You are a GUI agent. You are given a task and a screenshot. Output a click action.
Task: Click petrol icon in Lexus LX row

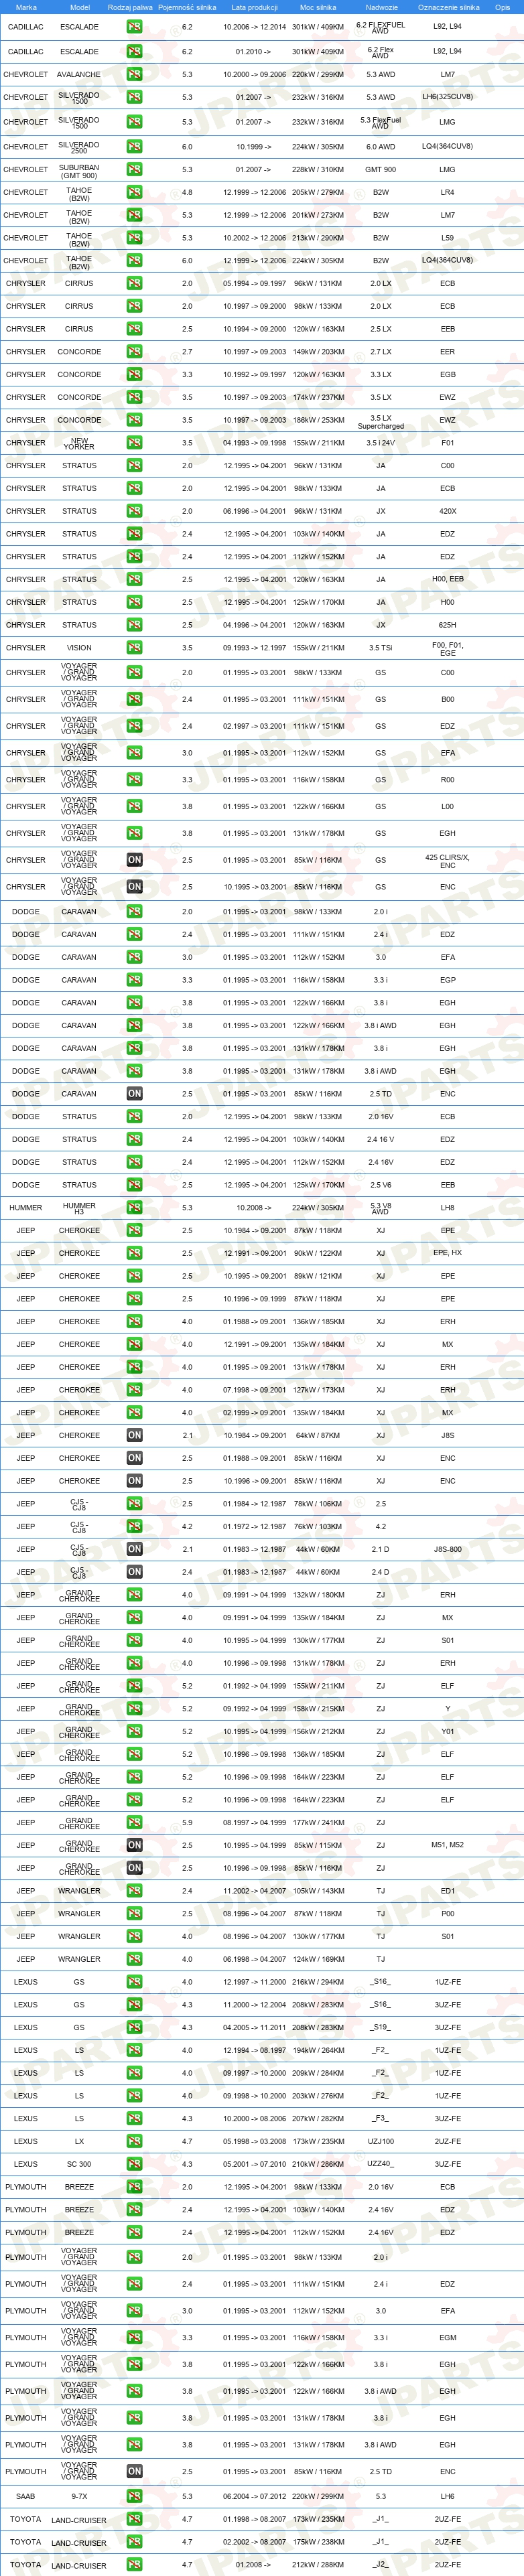pyautogui.click(x=134, y=2141)
